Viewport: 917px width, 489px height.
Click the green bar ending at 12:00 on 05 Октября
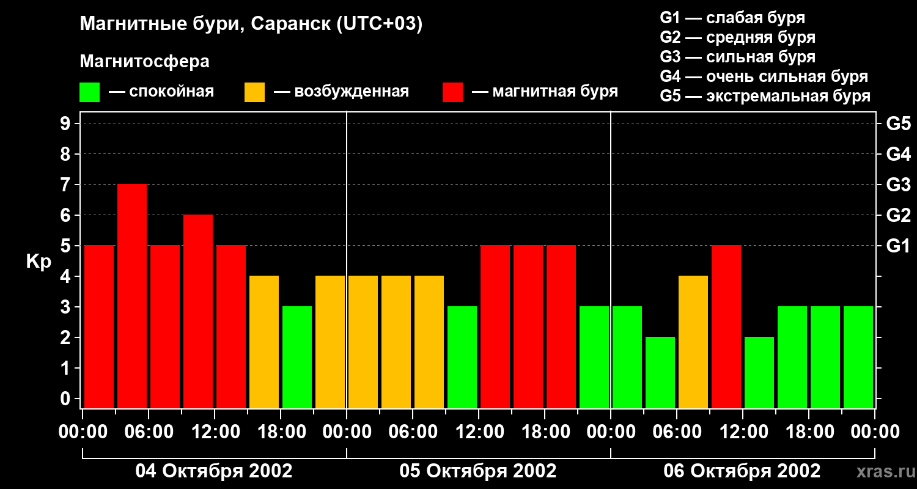pos(462,357)
